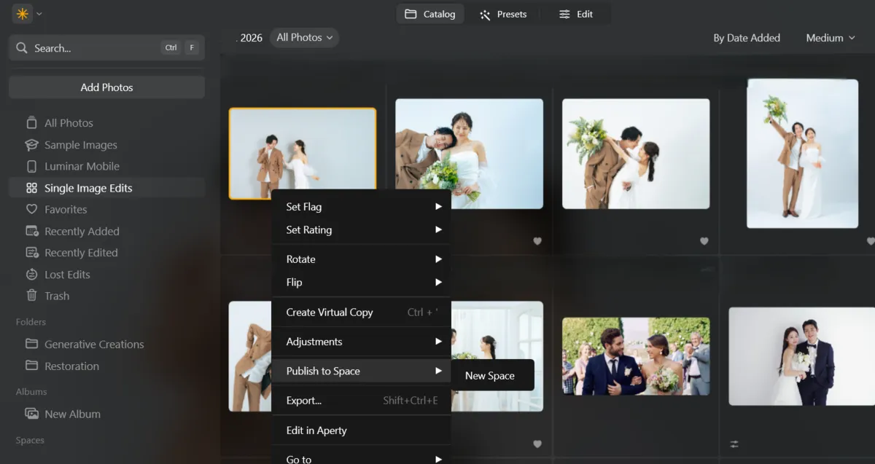Favorite the bouquet-holding couple photo using its heart

click(x=537, y=241)
